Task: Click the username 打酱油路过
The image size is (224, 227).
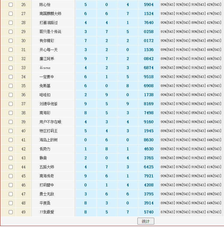Action: 48,23
